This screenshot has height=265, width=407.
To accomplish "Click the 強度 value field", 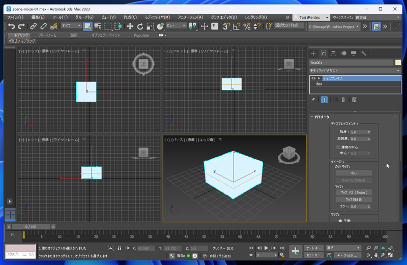I will click(359, 132).
